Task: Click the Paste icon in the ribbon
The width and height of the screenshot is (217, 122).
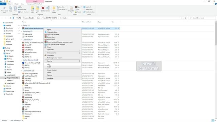Action: [x=15, y=9]
